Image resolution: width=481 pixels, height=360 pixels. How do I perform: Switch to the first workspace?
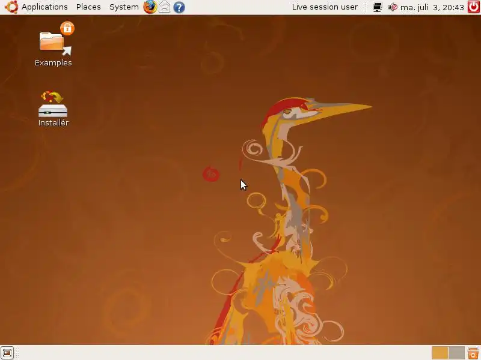440,353
